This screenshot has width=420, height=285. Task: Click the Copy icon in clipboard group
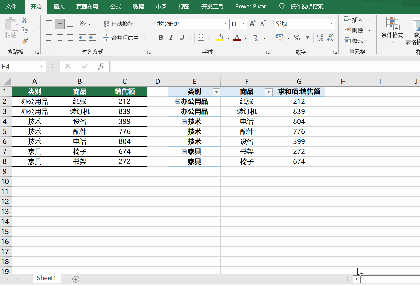tap(25, 31)
